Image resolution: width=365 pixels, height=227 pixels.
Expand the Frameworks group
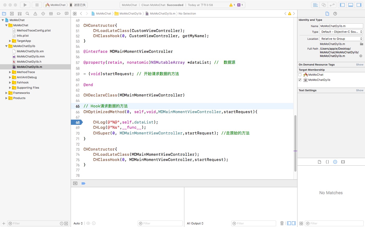click(x=7, y=93)
